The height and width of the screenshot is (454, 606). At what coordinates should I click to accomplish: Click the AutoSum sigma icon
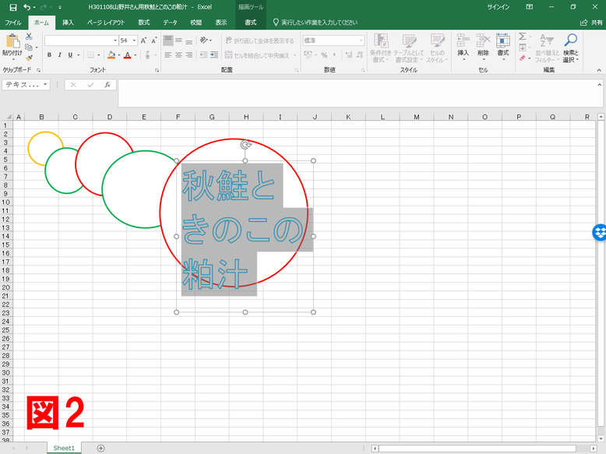(x=522, y=37)
